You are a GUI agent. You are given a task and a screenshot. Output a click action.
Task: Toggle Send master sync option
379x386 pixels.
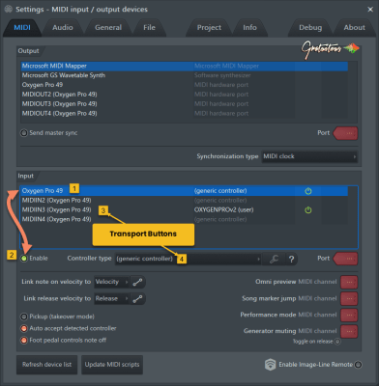coord(24,133)
